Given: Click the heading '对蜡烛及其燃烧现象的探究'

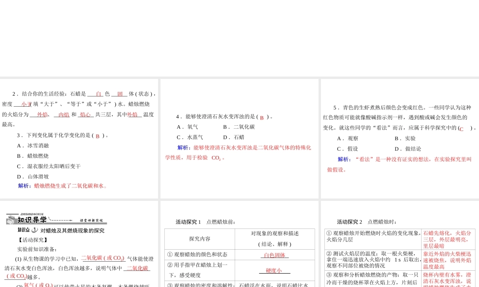Looking at the screenshot, I should (72, 231).
